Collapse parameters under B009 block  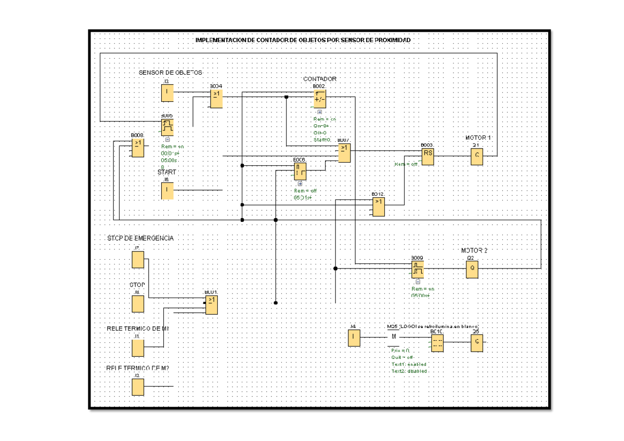pos(417,282)
